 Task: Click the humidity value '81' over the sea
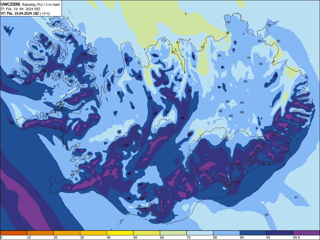coord(296,197)
